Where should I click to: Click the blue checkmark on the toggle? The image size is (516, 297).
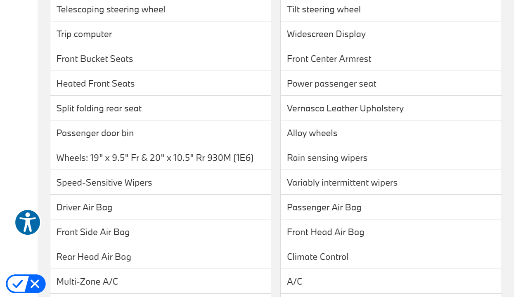(17, 284)
